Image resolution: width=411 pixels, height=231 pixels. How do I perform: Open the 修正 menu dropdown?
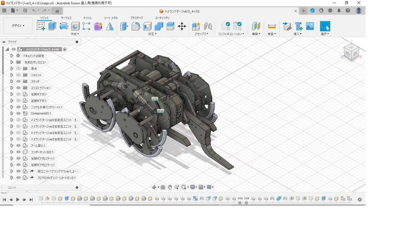coord(152,34)
